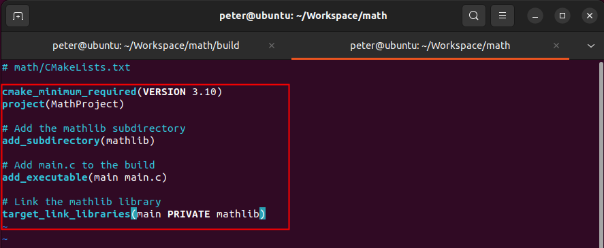Click the # math/CMakeLists.txt comment line
604x248 pixels.
[66, 68]
